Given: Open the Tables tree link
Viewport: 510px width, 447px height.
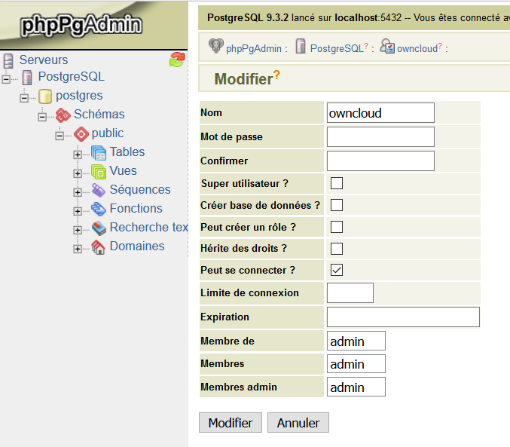Looking at the screenshot, I should click(127, 152).
